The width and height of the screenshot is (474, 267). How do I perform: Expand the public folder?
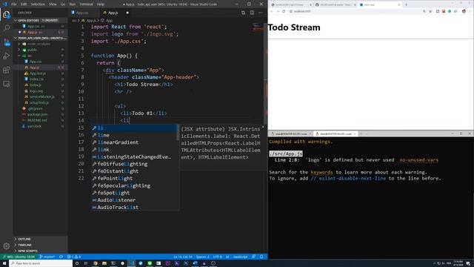point(41,50)
